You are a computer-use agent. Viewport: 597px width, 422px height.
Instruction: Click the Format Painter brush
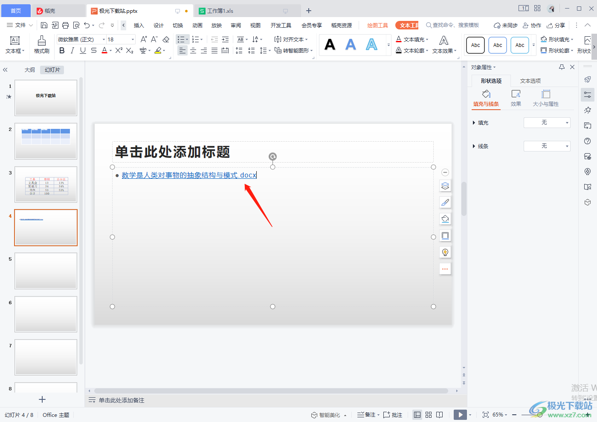pyautogui.click(x=42, y=44)
